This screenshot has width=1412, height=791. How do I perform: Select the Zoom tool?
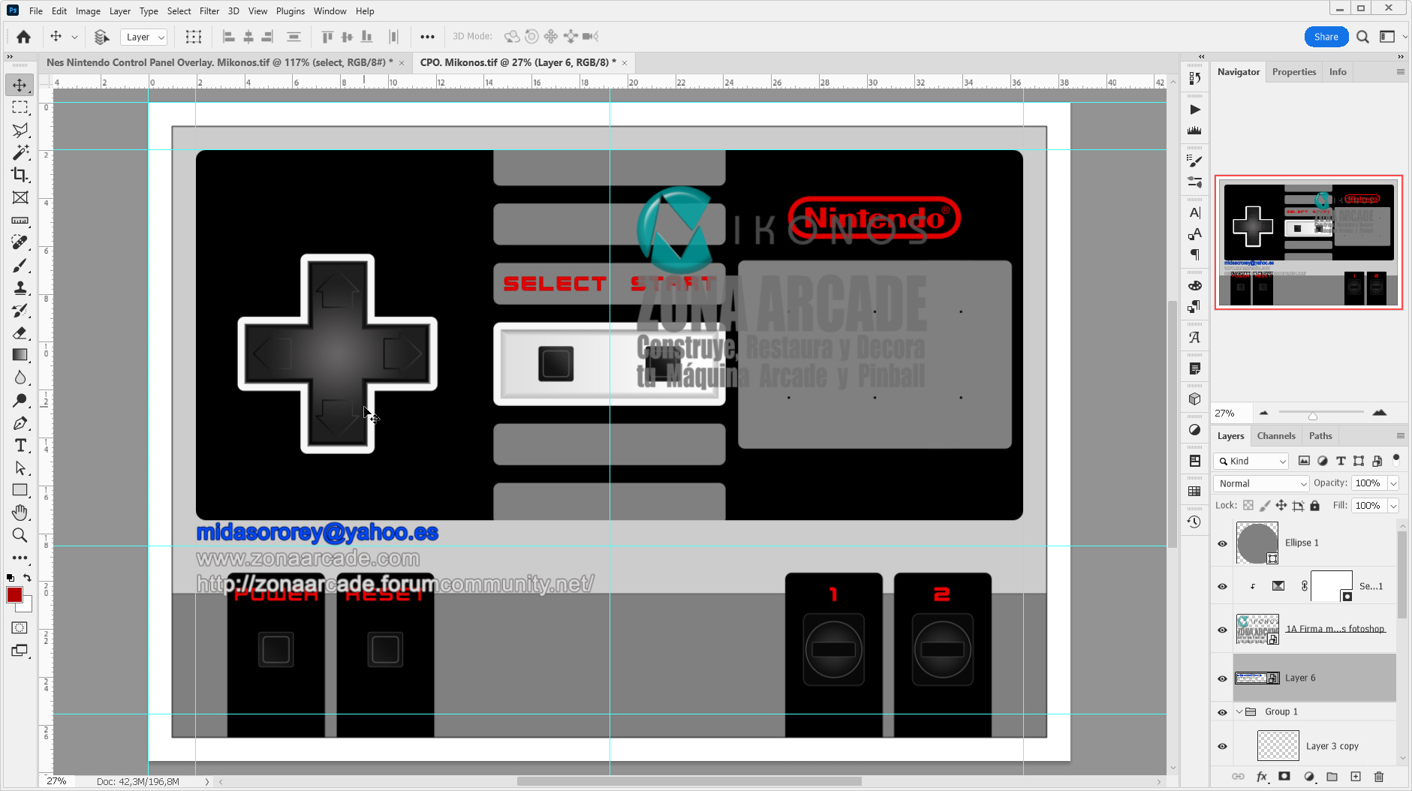click(20, 535)
